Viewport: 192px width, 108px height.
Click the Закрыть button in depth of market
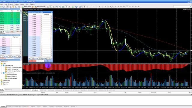pyautogui.click(x=40, y=61)
